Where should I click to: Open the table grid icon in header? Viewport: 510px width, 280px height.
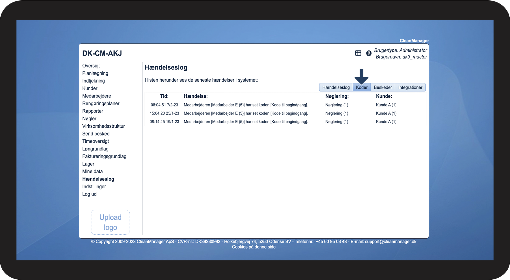tap(358, 53)
